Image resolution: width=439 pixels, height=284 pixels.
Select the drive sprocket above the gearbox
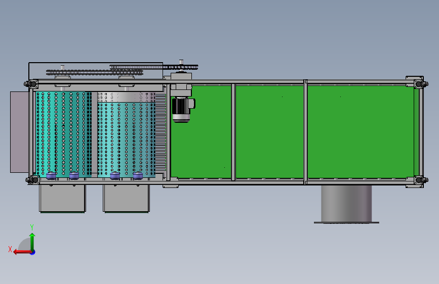point(181,67)
